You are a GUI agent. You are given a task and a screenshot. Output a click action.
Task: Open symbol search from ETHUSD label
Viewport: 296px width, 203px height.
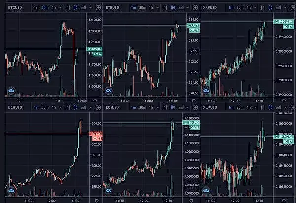(112, 8)
